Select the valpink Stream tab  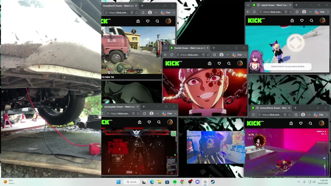tap(272, 5)
